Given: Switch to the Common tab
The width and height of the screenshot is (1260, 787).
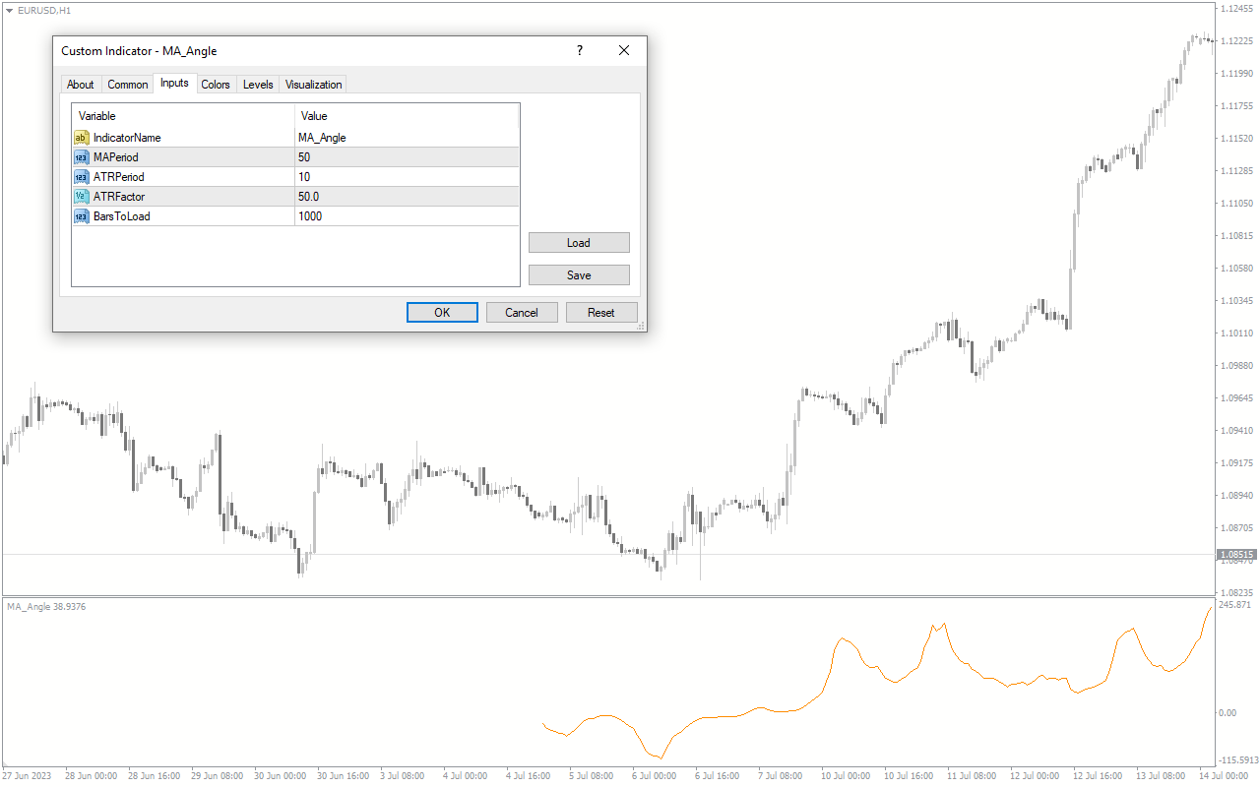Looking at the screenshot, I should coord(128,85).
